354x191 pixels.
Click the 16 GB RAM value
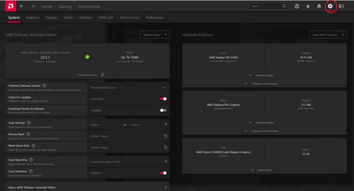tap(306, 154)
